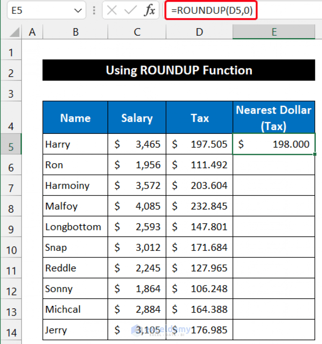Viewport: 322px width, 344px height.
Task: Click Jerry's tax cell showing 176.985
Action: 199,330
